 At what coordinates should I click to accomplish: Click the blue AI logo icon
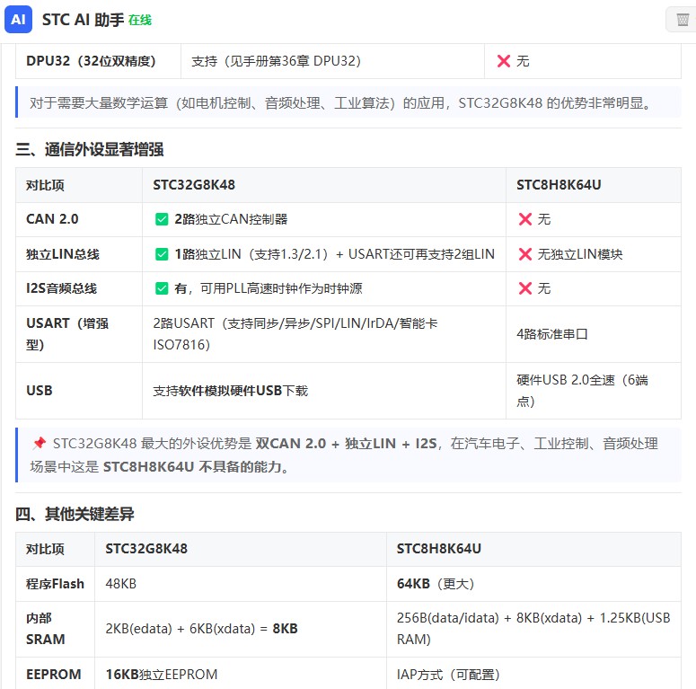click(18, 20)
